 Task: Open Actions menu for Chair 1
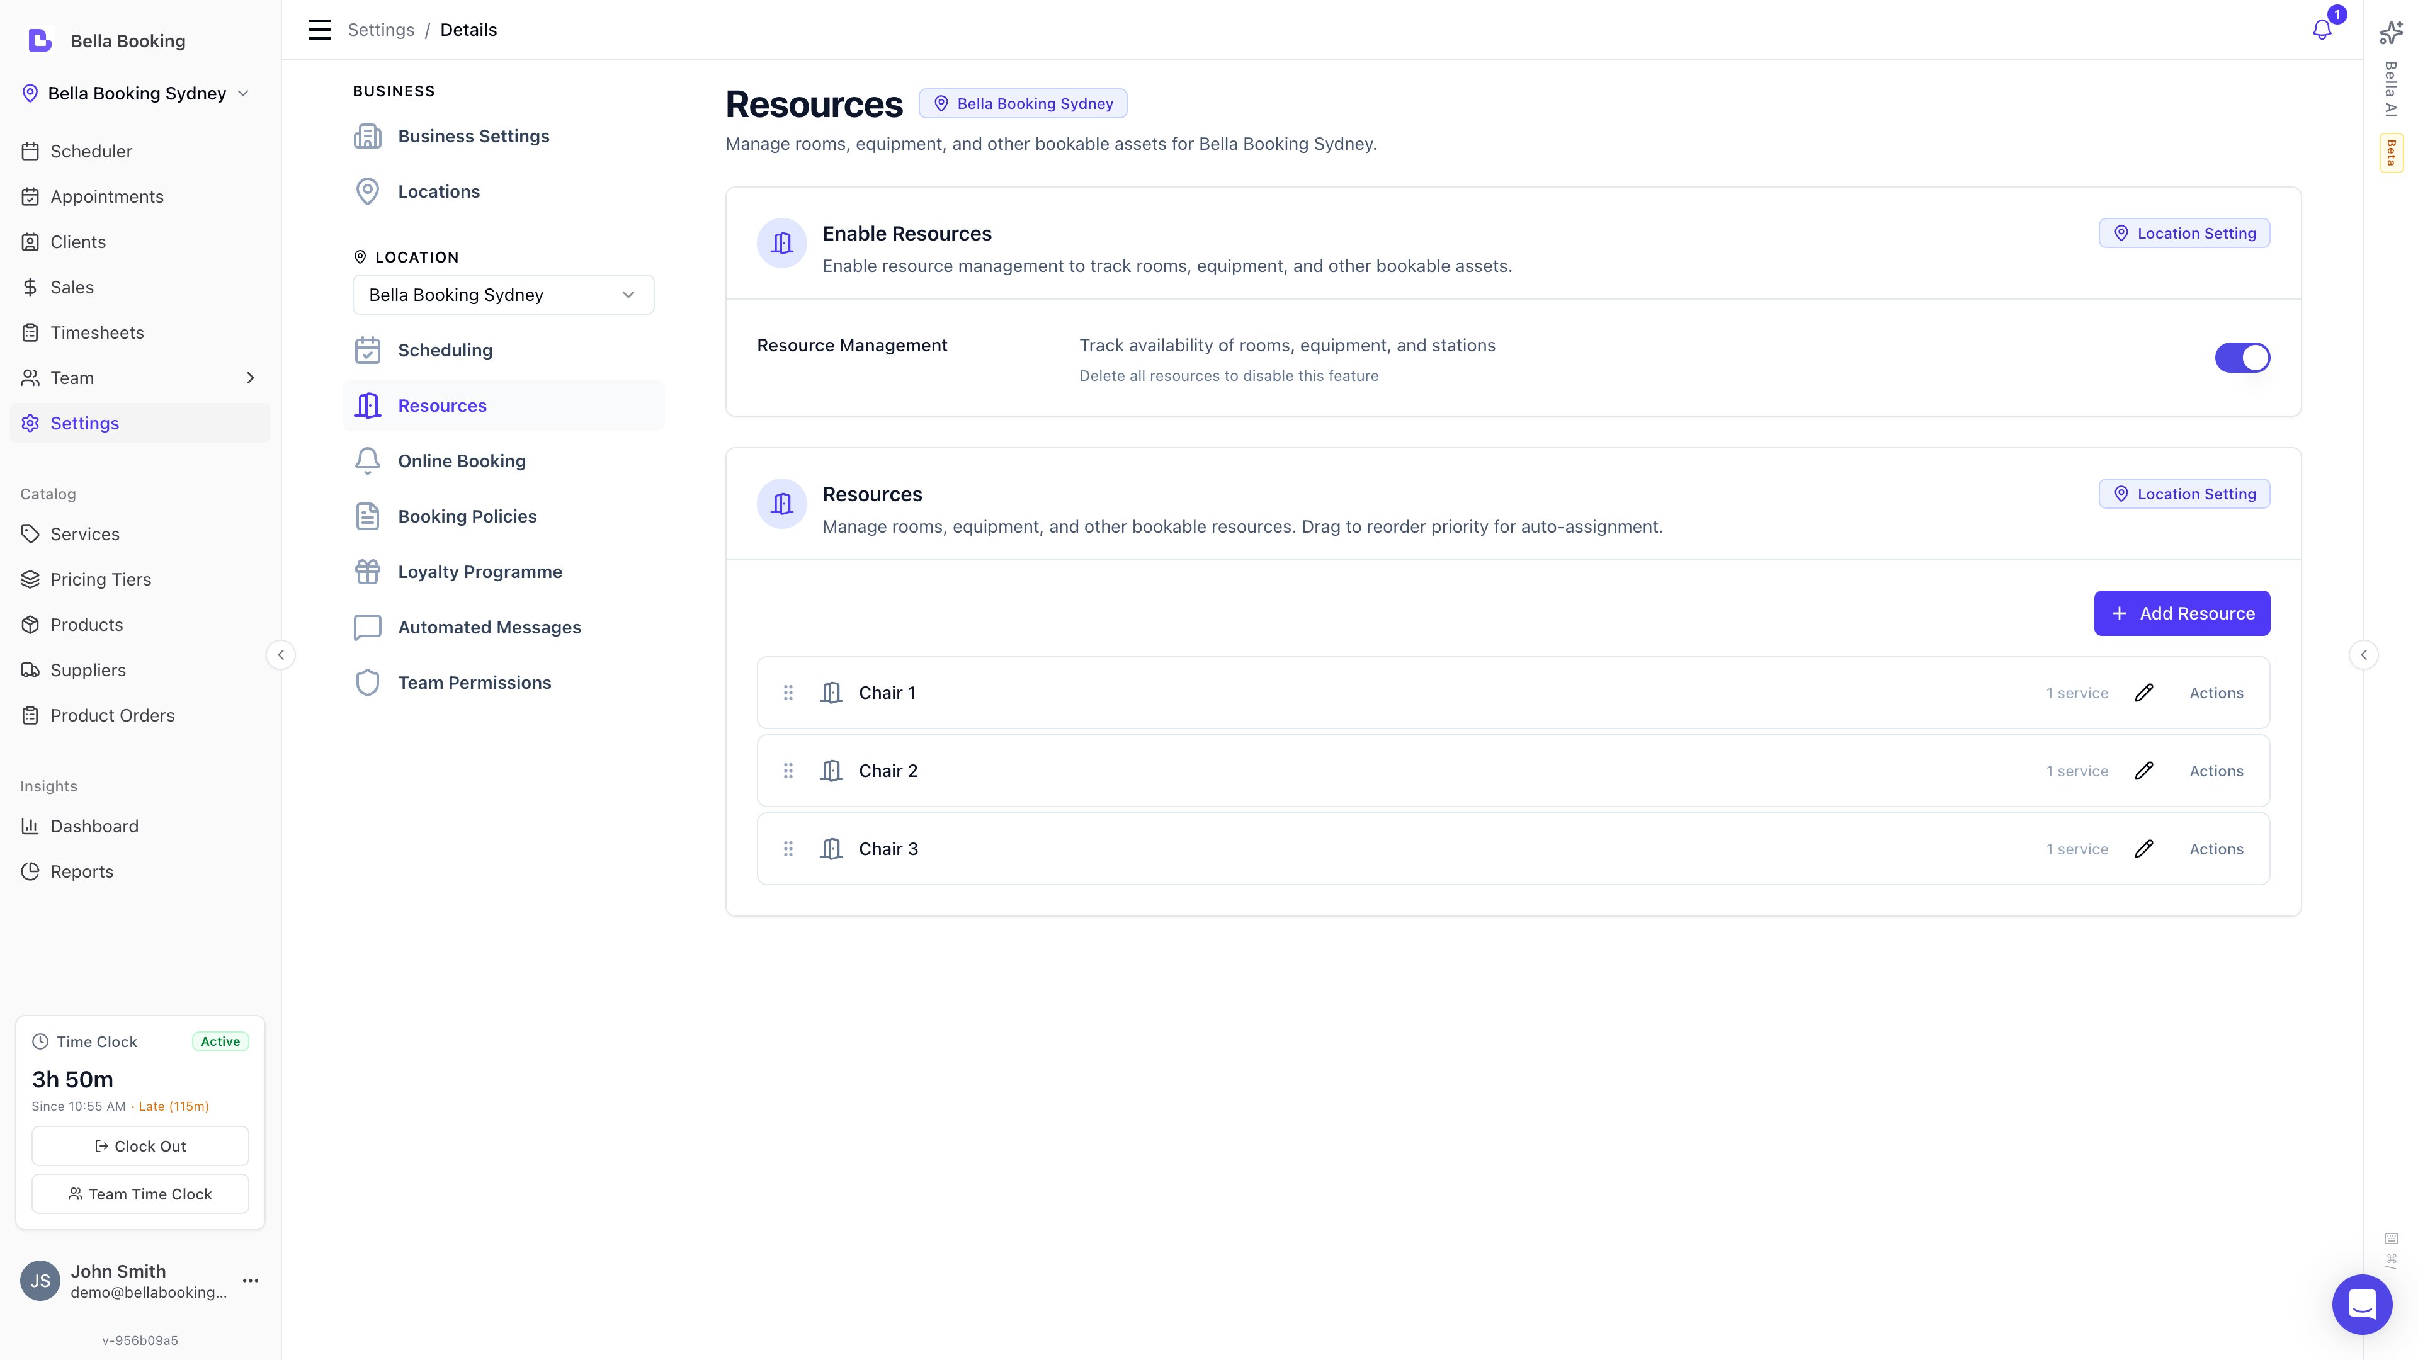pos(2216,693)
